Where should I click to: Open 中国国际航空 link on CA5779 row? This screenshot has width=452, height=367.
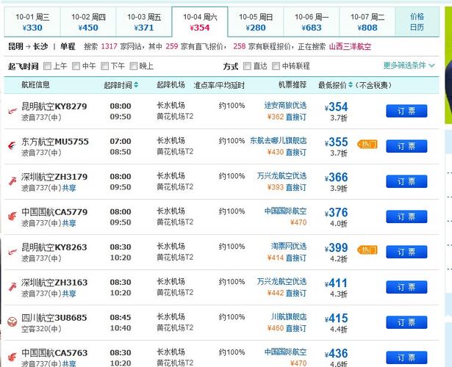point(285,211)
